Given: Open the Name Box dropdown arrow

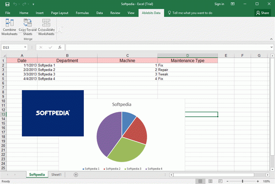Looking at the screenshot, I should (25, 47).
